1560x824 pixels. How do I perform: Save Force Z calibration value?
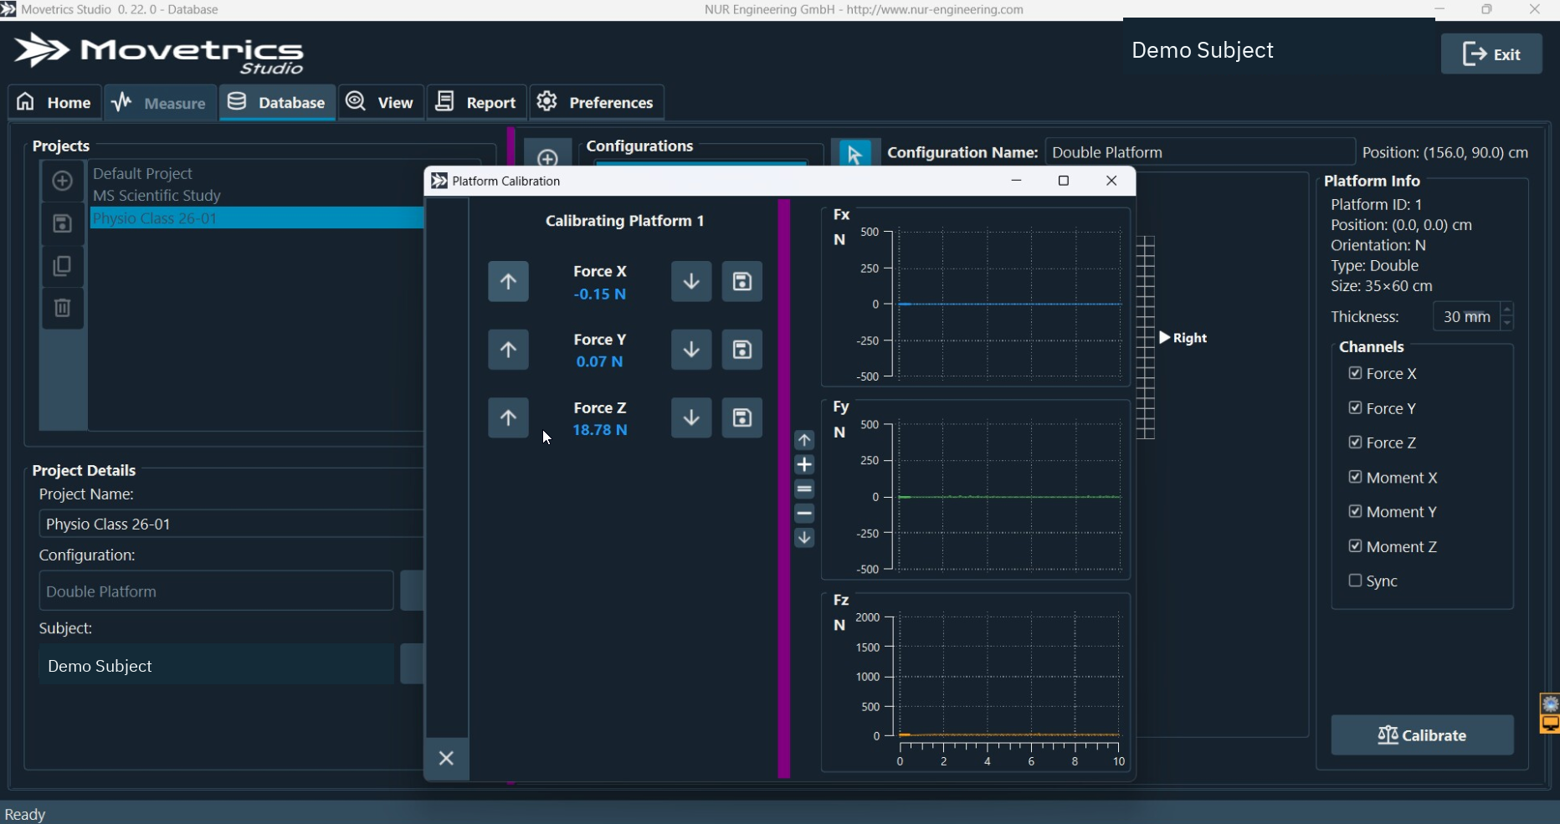coord(742,417)
